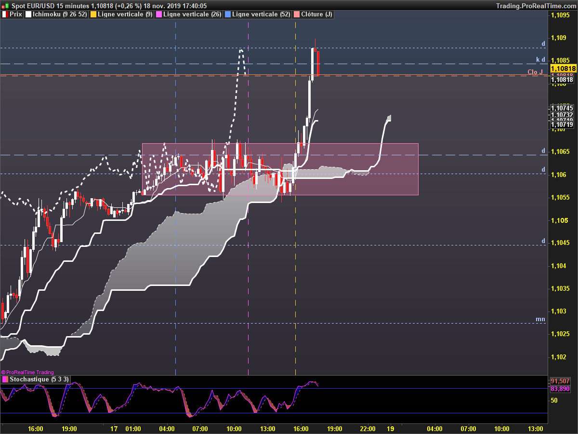Click the blue Ligne verticale (52) swatch
Image resolution: width=578 pixels, height=434 pixels.
228,14
